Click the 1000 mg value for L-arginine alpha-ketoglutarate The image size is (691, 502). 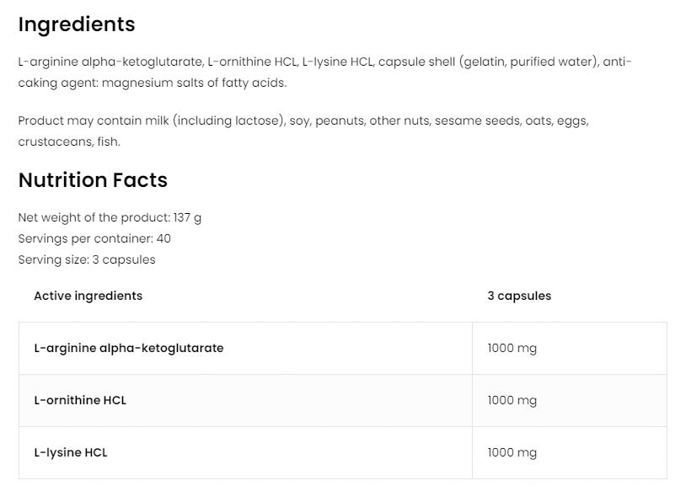coord(512,348)
